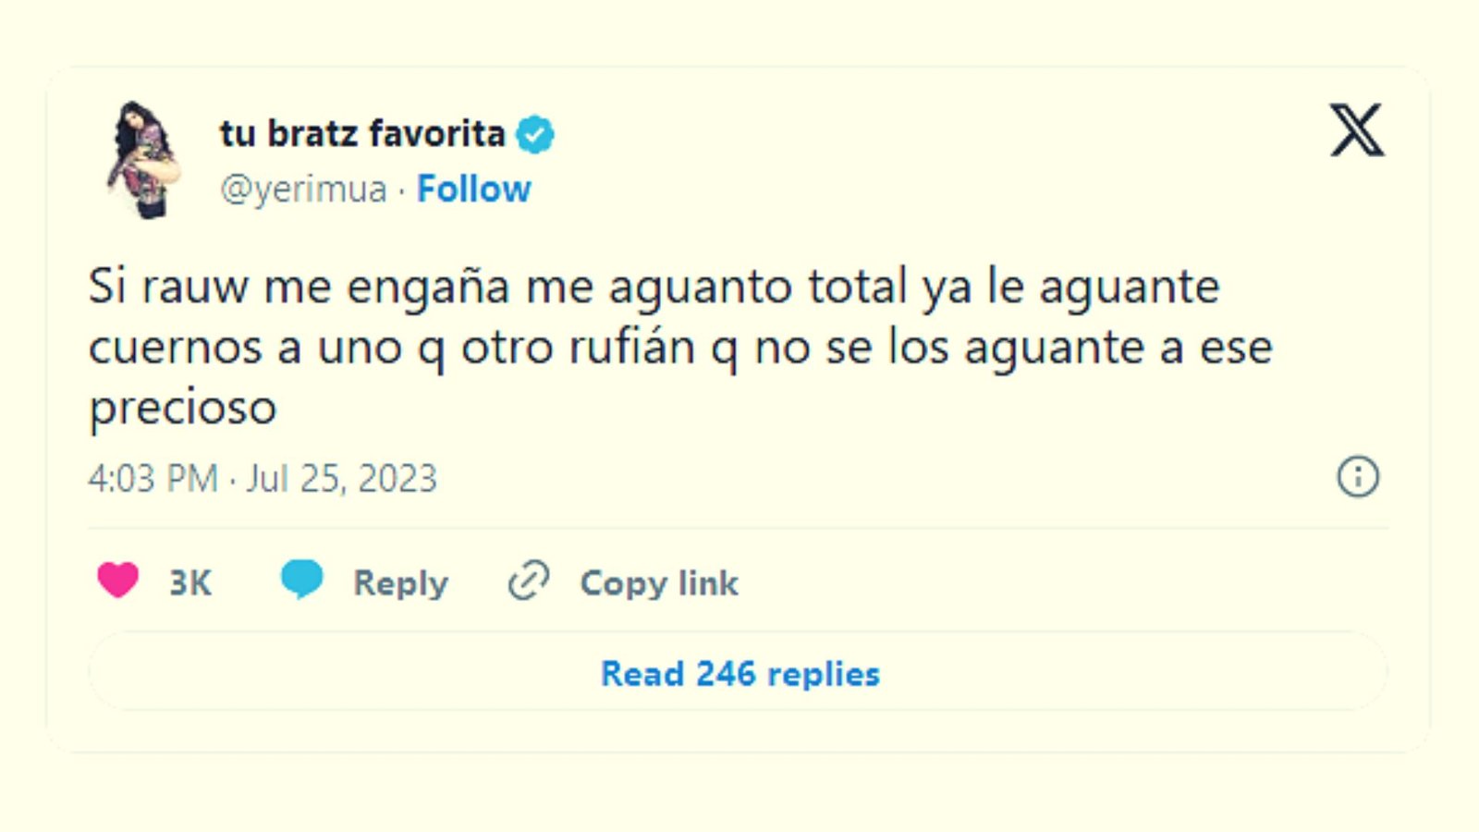The image size is (1479, 832).
Task: Click the 'Jul 25, 2023' date
Action: [x=341, y=478]
